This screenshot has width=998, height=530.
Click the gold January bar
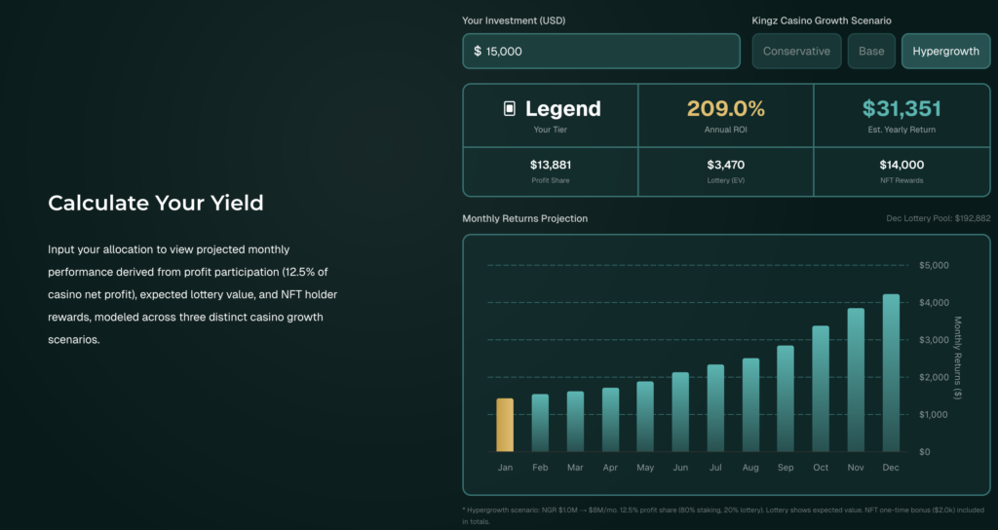505,425
